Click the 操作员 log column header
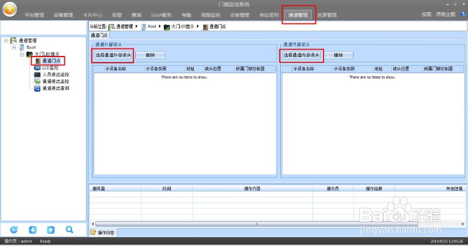 333,189
